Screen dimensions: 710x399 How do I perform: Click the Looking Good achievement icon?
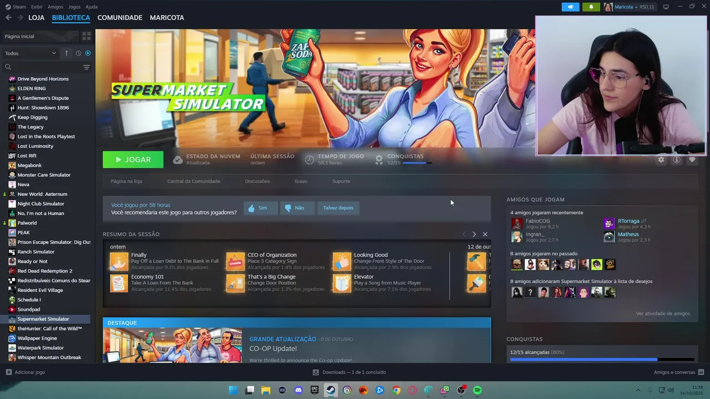click(x=342, y=262)
